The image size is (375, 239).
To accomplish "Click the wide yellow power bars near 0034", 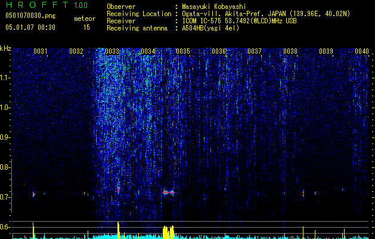I will click(x=168, y=232).
